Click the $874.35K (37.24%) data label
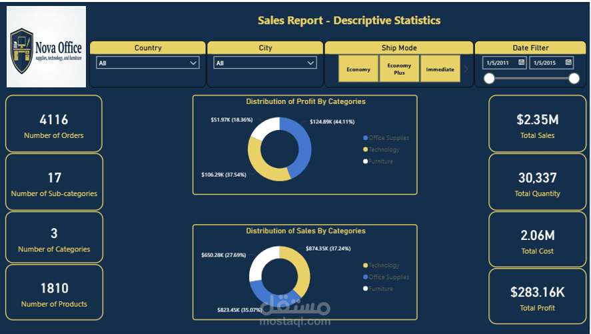The height and width of the screenshot is (334, 591). (x=328, y=249)
